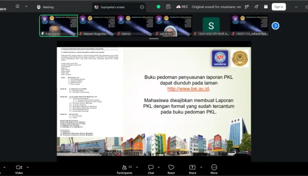Expand the Video options caret
The width and height of the screenshot is (308, 176).
[x=28, y=167]
